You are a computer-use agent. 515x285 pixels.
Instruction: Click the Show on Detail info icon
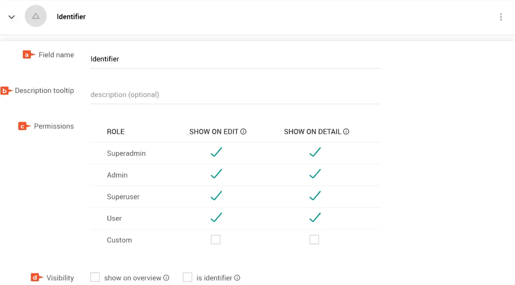(346, 132)
